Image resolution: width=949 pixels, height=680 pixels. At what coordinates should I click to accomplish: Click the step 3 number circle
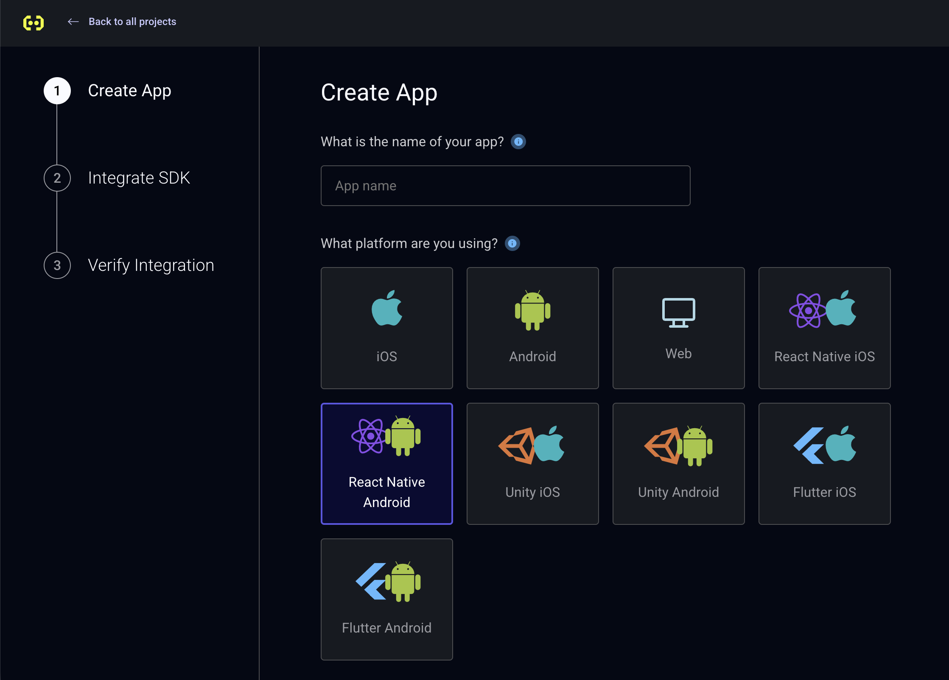pyautogui.click(x=57, y=265)
